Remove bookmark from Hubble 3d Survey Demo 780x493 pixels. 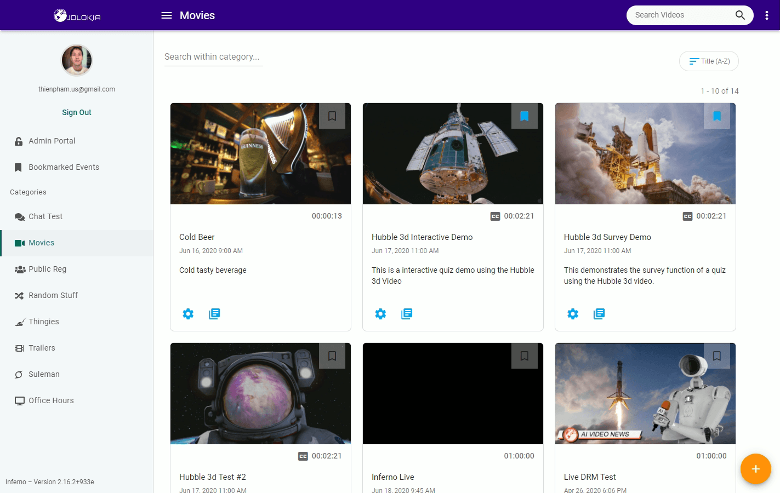717,116
